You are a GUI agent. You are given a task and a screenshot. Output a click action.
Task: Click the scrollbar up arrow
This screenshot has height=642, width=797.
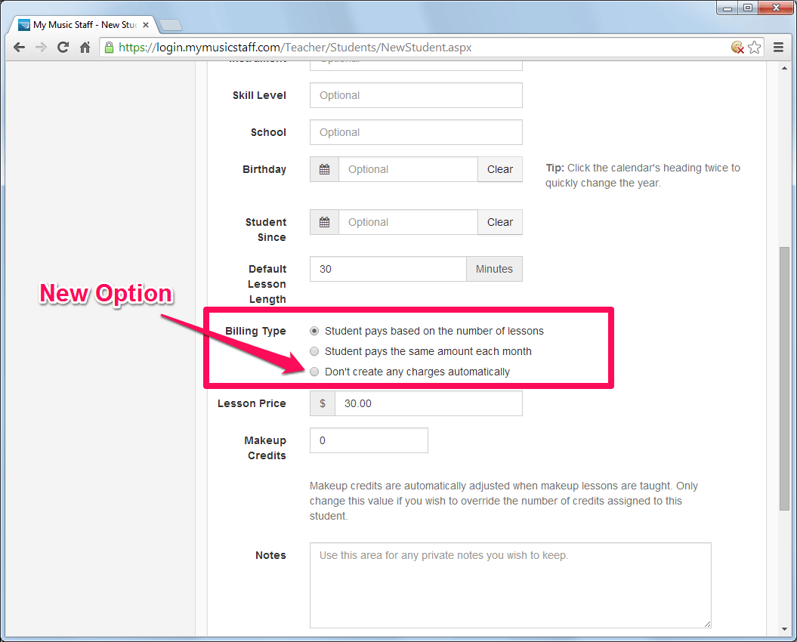tap(784, 68)
